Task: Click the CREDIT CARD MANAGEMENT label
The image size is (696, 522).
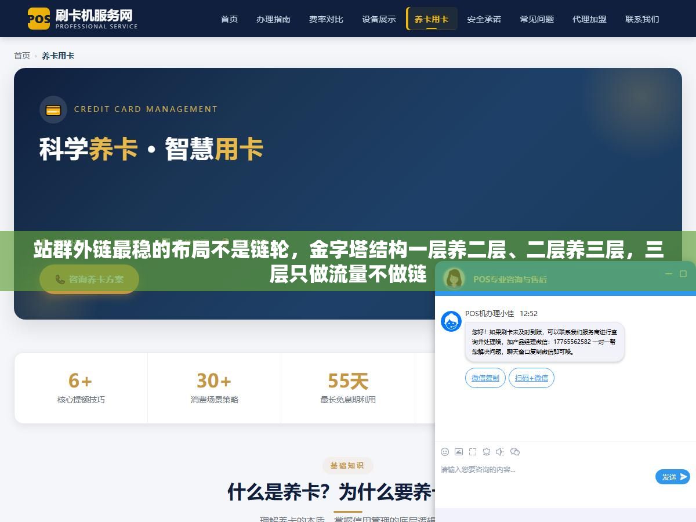Action: click(146, 109)
